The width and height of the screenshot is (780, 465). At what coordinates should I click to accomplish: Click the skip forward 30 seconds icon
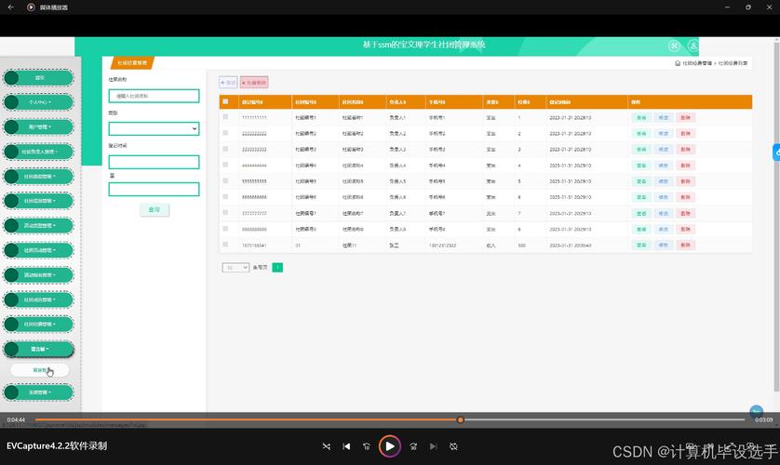pos(413,446)
